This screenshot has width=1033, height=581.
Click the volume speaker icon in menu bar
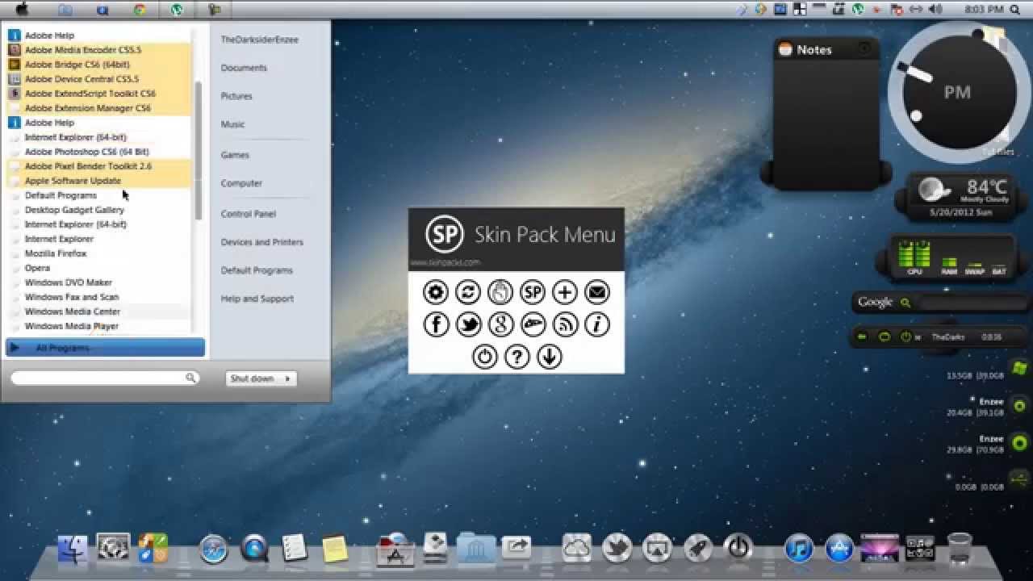[x=935, y=10]
